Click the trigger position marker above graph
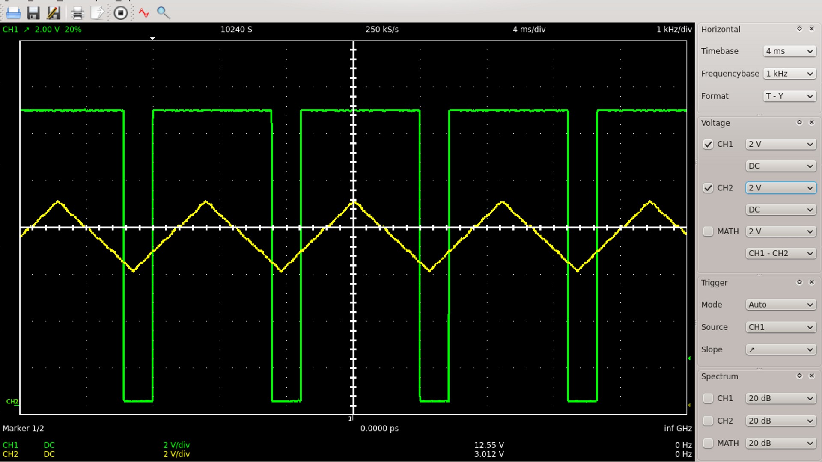The width and height of the screenshot is (822, 462). pos(152,38)
